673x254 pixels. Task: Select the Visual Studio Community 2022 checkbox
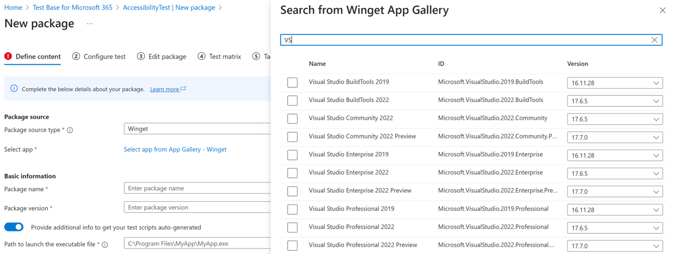[x=292, y=119]
